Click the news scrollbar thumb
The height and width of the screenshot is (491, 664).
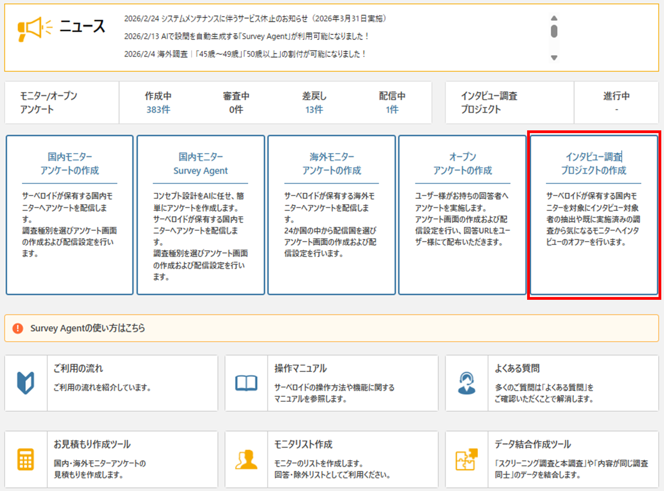point(554,31)
